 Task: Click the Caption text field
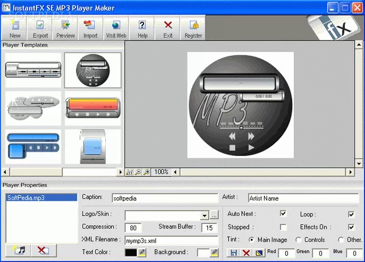coord(164,198)
